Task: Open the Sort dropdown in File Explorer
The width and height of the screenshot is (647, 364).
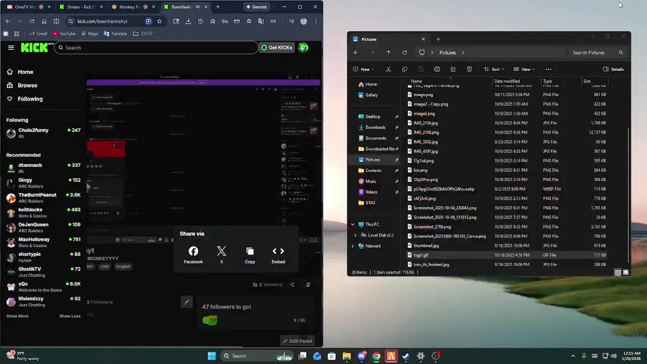Action: coord(493,69)
